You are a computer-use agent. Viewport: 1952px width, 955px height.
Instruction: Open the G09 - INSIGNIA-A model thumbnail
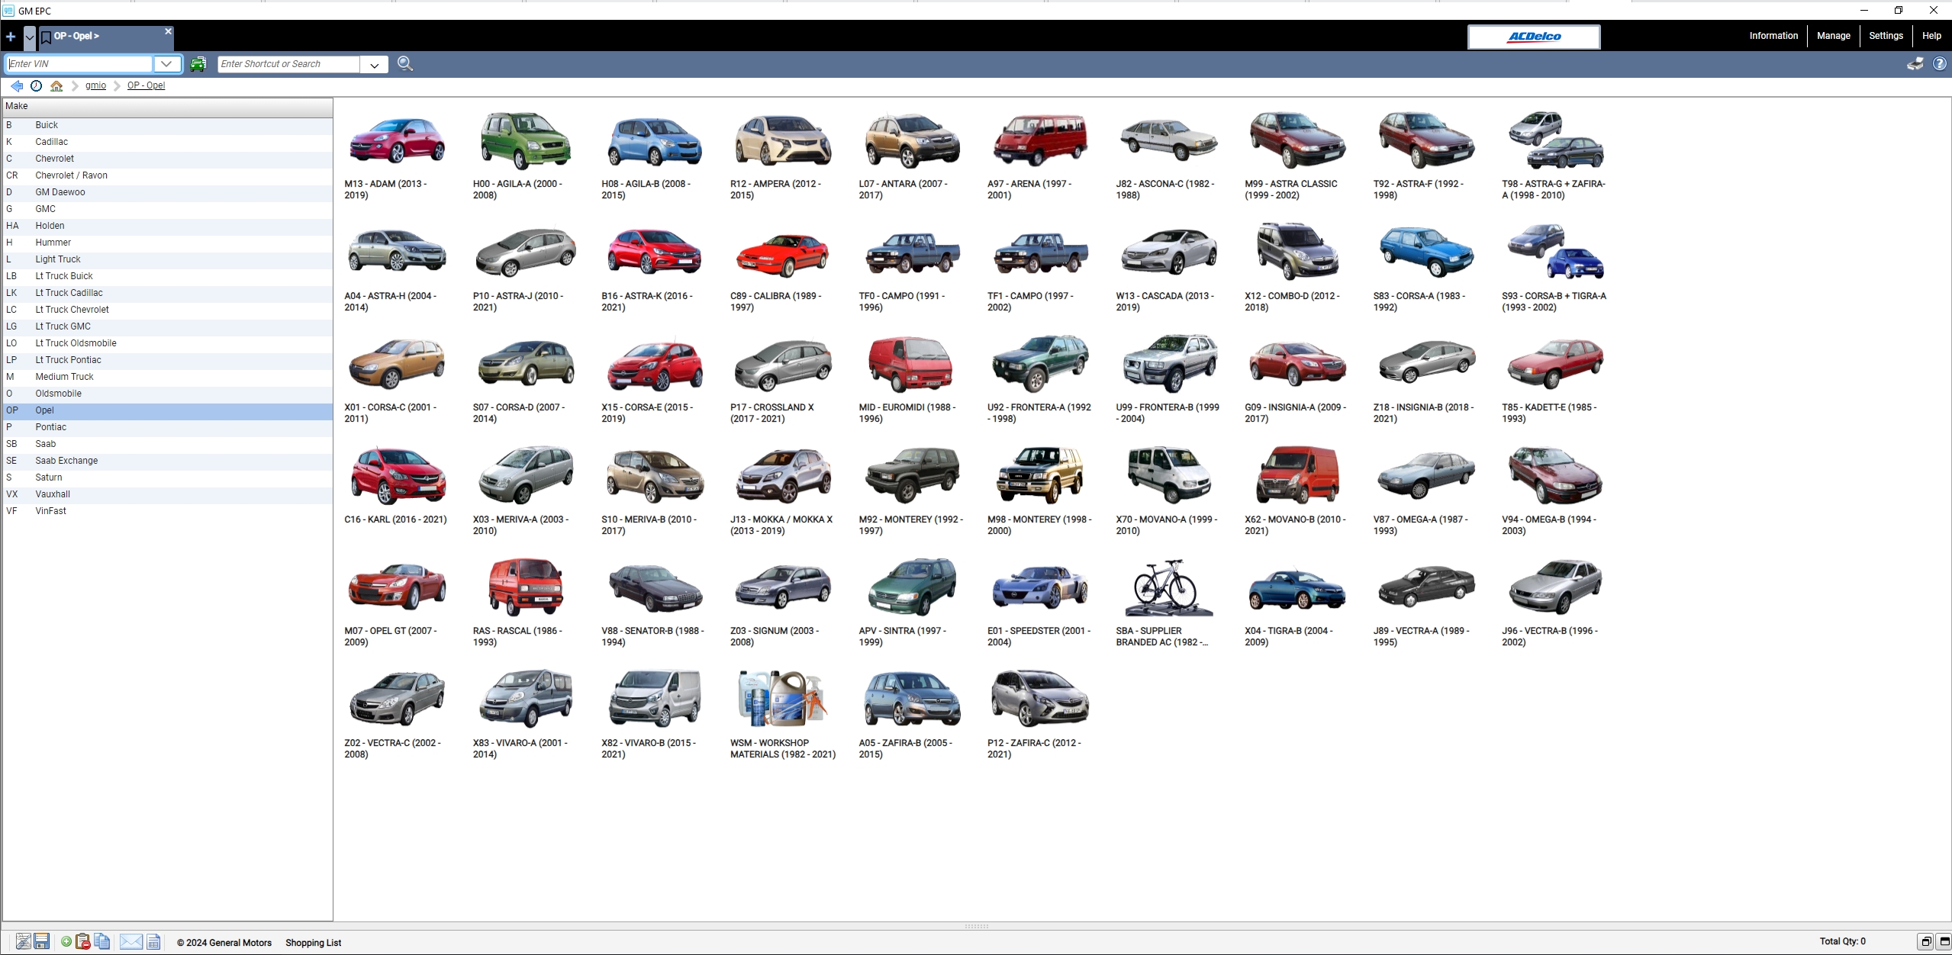[x=1297, y=364]
